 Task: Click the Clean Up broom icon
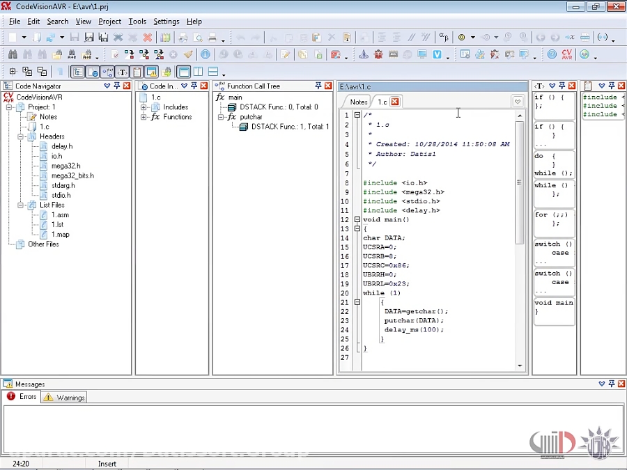click(188, 54)
